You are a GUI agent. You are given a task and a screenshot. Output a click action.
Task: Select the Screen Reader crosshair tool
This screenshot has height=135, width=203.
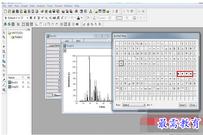pos(4,46)
